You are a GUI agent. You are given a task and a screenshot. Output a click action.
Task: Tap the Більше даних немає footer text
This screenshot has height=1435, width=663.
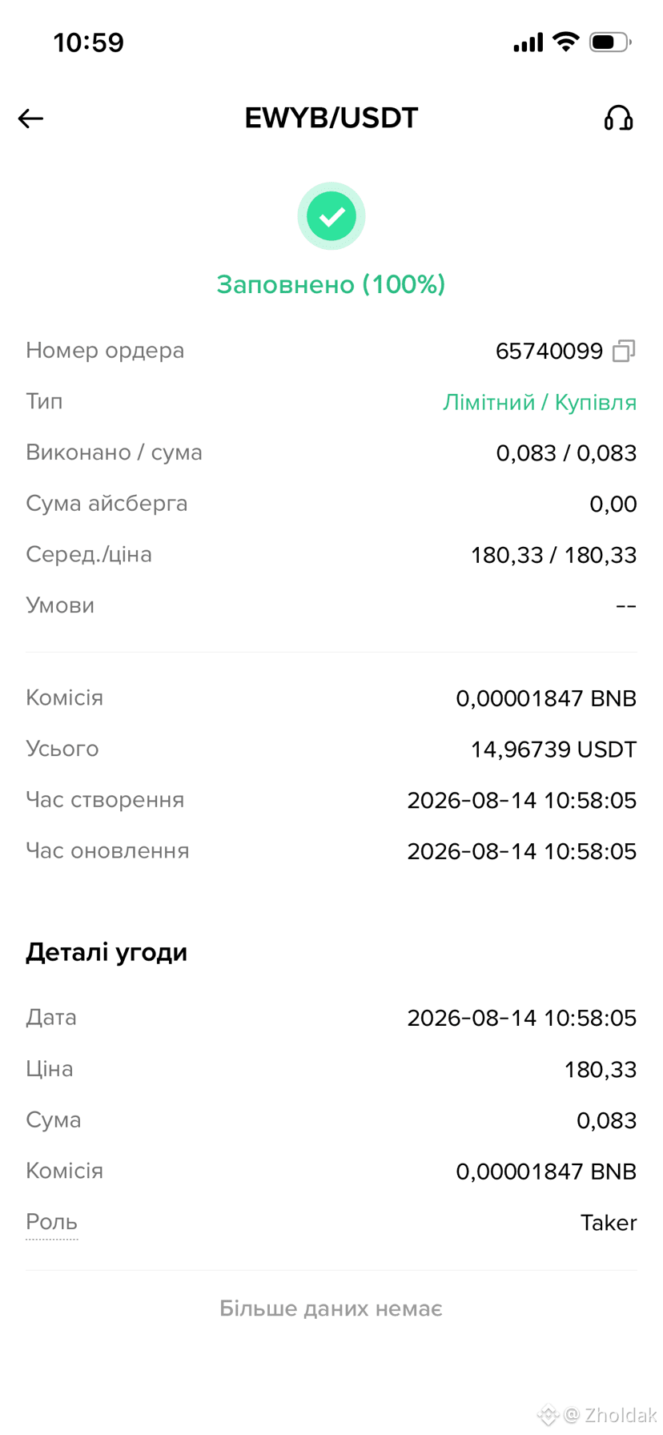[x=331, y=1308]
